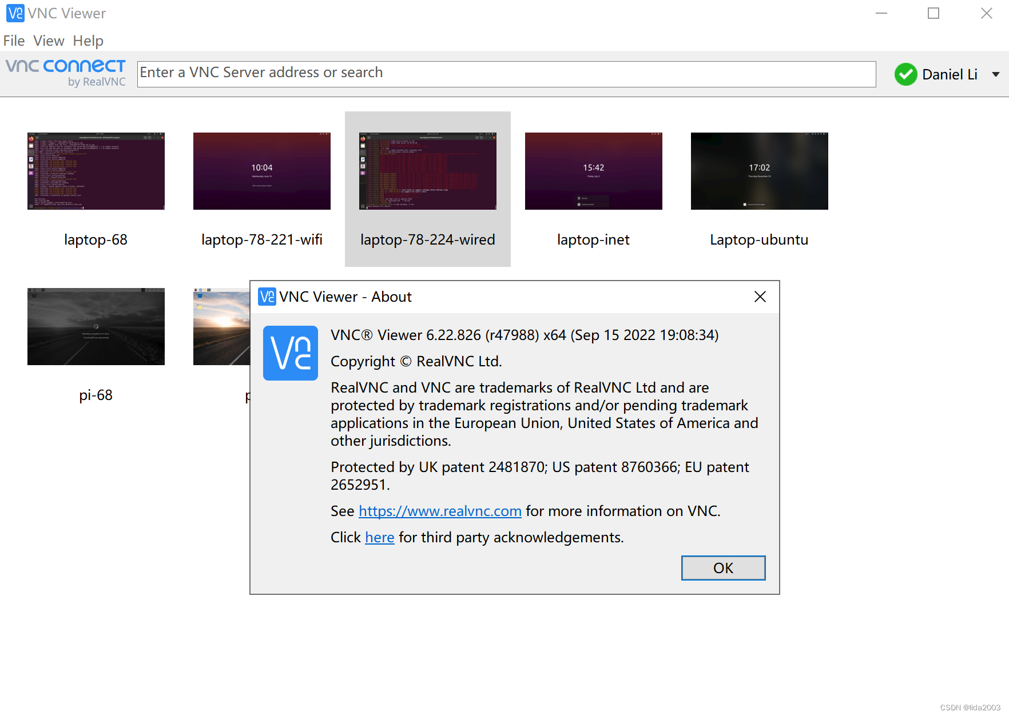Click the About dialog title bar icon
This screenshot has height=716, width=1009.
click(267, 297)
